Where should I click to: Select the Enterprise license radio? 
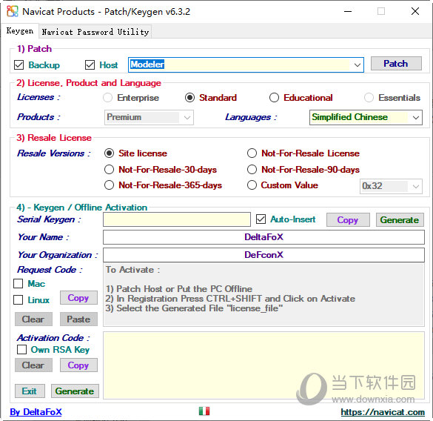(x=108, y=98)
